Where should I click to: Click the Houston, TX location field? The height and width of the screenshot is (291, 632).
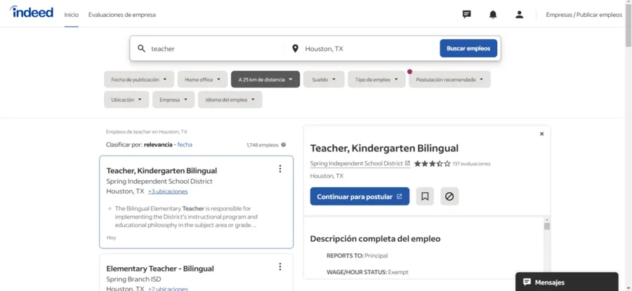point(369,48)
